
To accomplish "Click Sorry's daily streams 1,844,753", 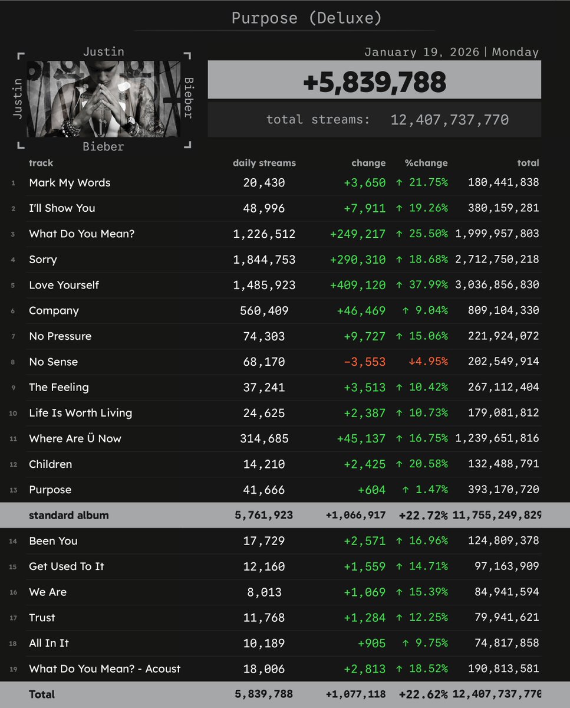I will [264, 260].
